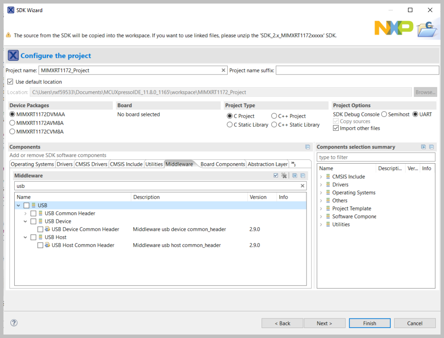Click the collapse-all icon in the Middleware panel
Screen dimensions: 444x338
[303, 176]
